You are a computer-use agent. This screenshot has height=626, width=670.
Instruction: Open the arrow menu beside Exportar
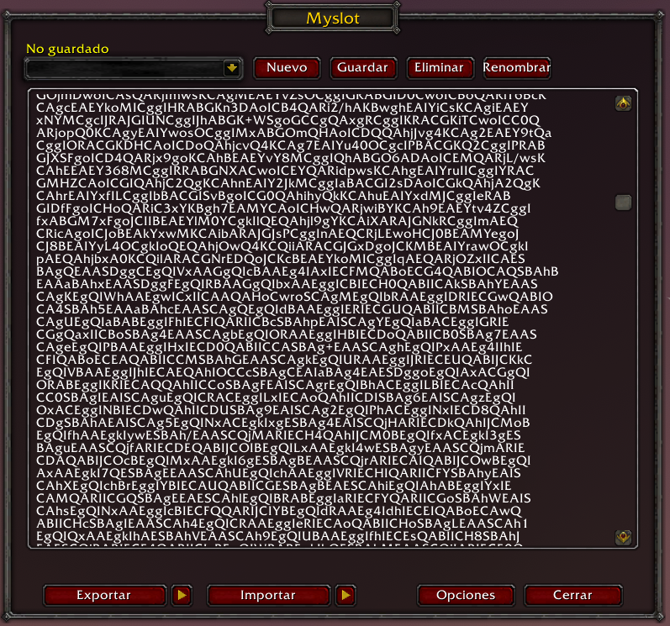click(181, 595)
